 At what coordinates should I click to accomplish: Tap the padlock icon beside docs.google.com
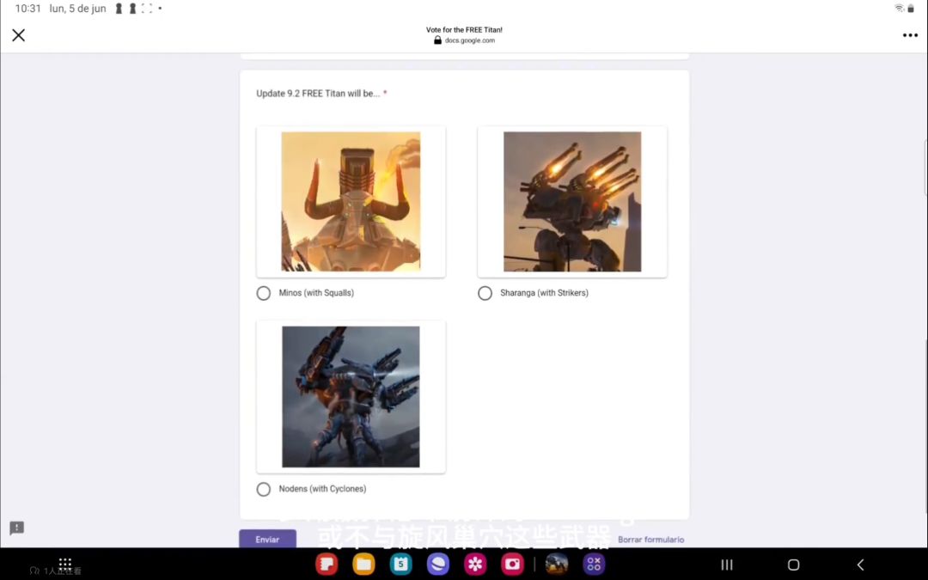(x=437, y=40)
